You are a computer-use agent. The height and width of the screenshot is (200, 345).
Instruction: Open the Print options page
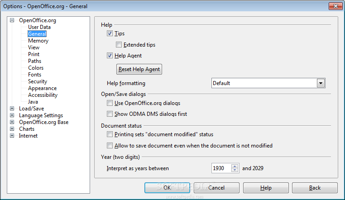point(34,54)
